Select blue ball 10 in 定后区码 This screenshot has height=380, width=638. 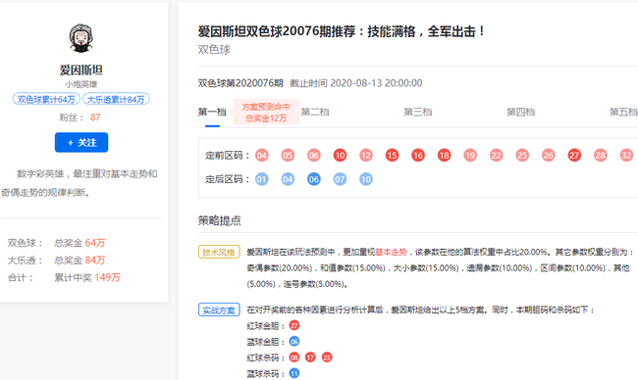[x=366, y=179]
